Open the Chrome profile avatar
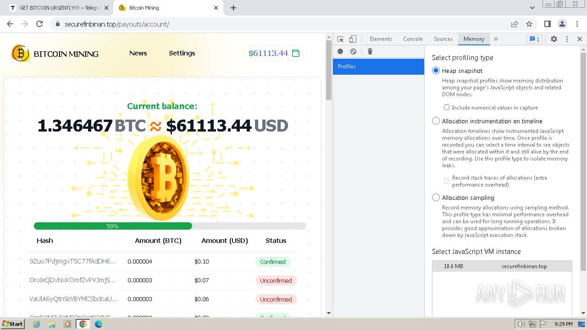This screenshot has width=587, height=330. (x=562, y=24)
